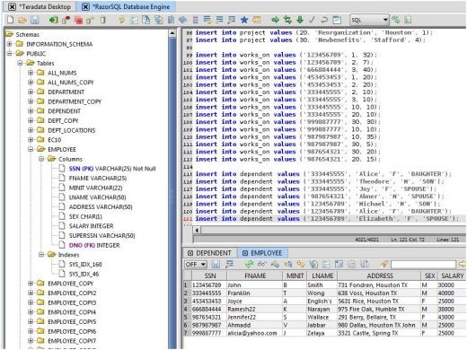Collapse the Tables node
467x350 pixels.
(x=20, y=63)
